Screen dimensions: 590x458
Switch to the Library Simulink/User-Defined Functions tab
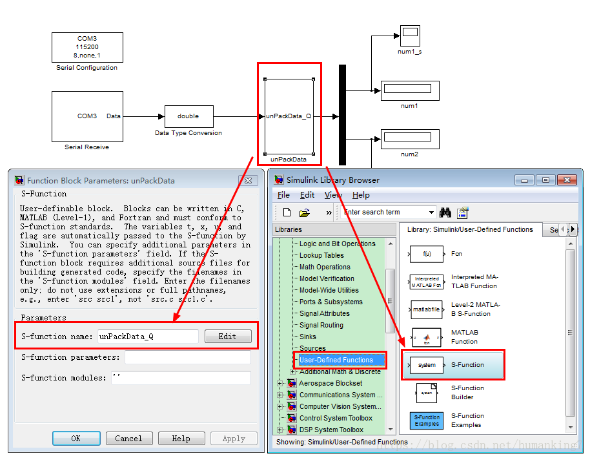tap(470, 229)
